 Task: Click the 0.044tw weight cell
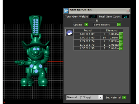tap(114, 34)
